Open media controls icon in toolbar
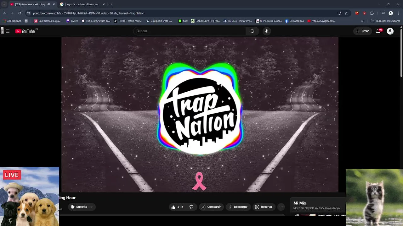Viewport: 403px width, 226px height. tap(383, 13)
